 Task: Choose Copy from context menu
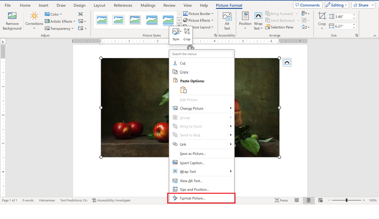coord(202,72)
